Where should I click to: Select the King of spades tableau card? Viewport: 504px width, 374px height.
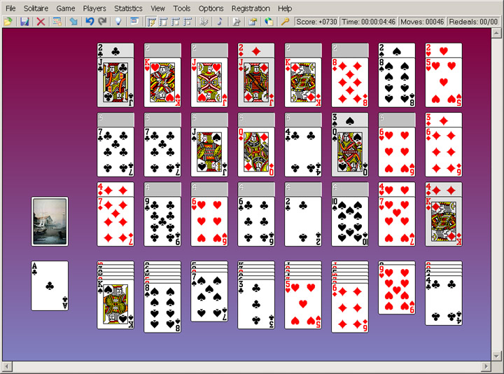(x=115, y=304)
